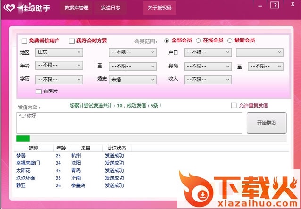Click the 济南 cell in the list
Screen dimensions: 301x209
[76, 178]
